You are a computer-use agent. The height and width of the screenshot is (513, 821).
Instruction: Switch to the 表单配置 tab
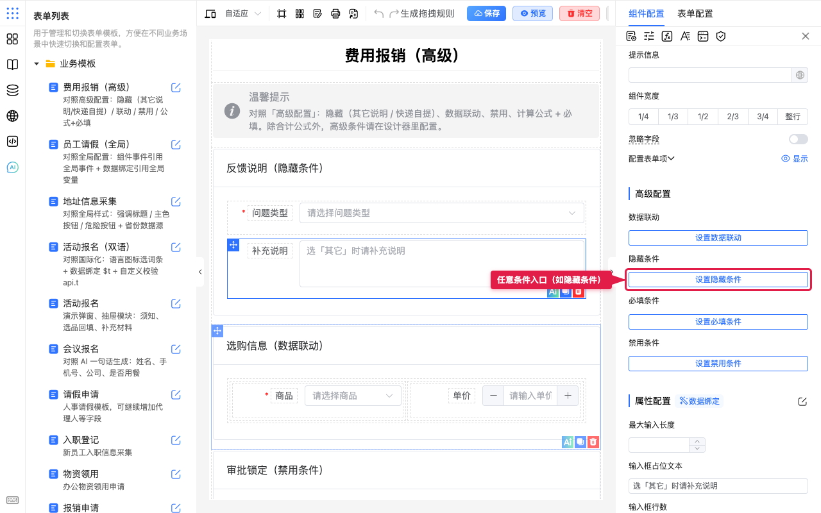(695, 13)
